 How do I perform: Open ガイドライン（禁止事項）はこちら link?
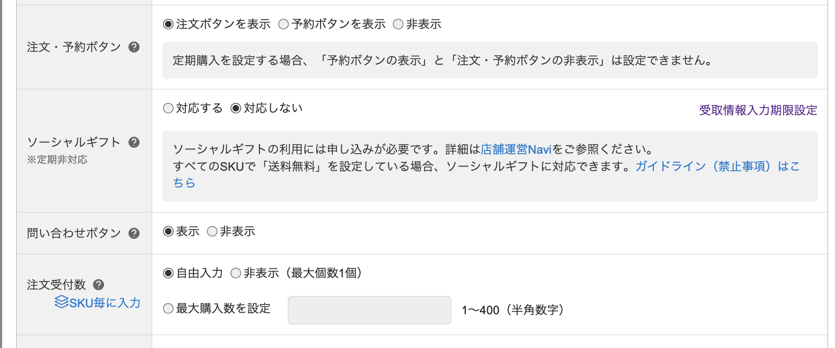click(718, 167)
